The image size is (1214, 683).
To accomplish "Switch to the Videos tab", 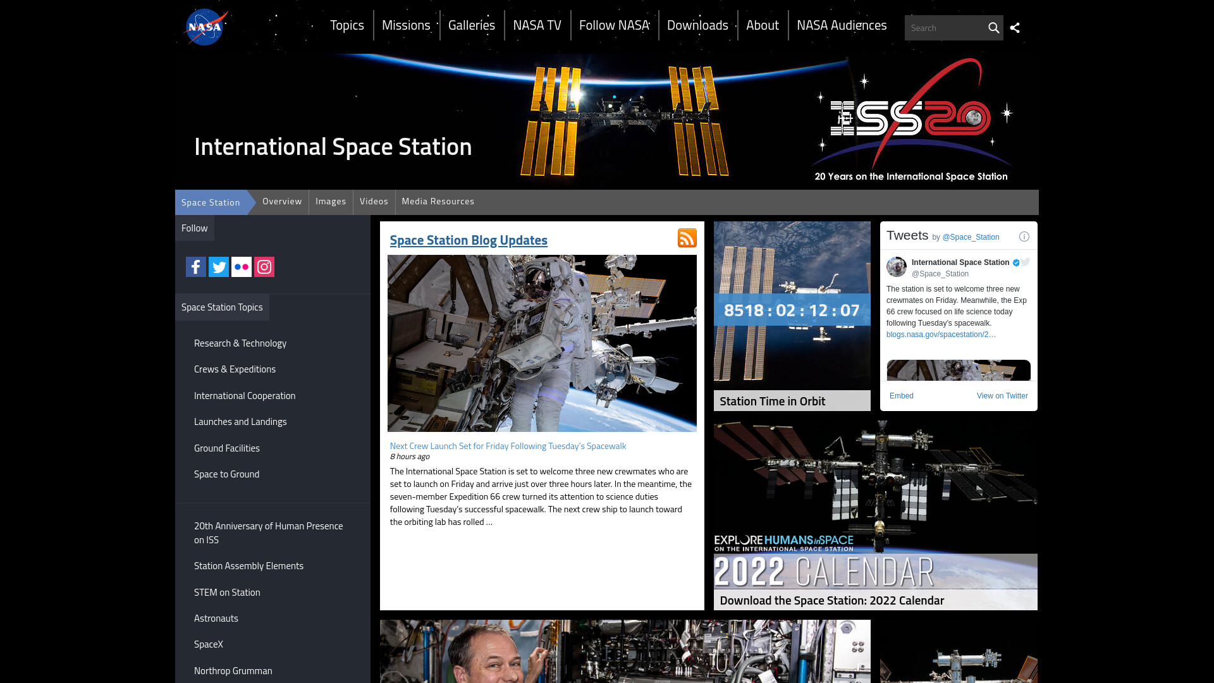I will tap(374, 201).
